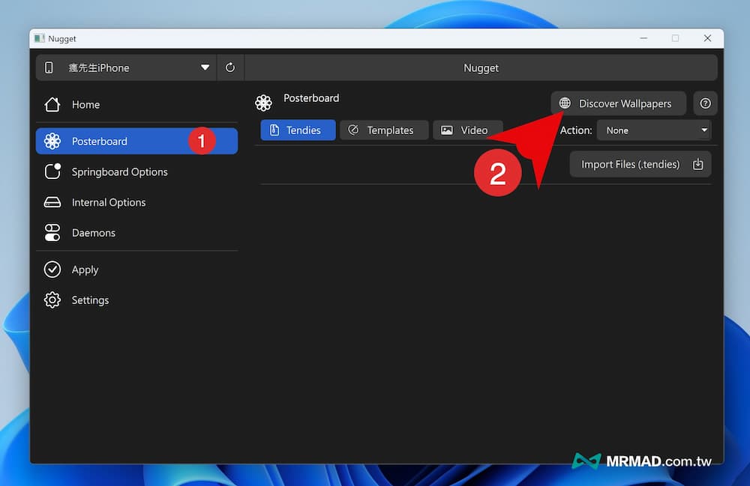Click the Home house icon

(x=52, y=105)
